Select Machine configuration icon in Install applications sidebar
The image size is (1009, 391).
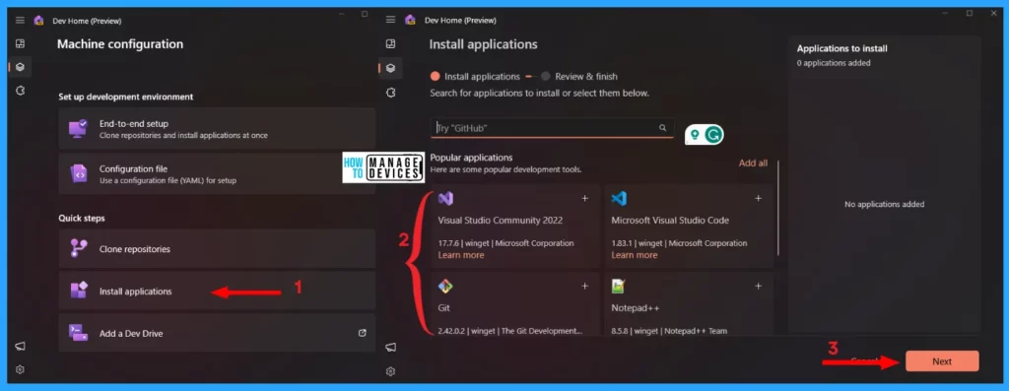(390, 68)
